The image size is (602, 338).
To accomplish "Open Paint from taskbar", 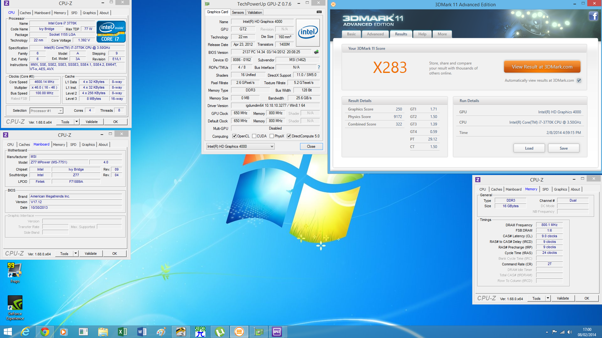I will click(161, 332).
